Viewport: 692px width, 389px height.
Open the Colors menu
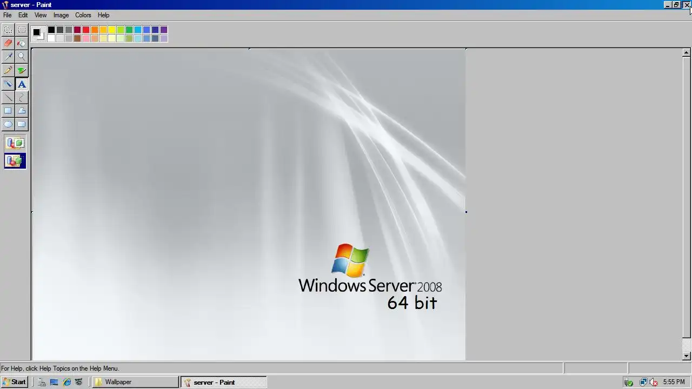(x=83, y=15)
